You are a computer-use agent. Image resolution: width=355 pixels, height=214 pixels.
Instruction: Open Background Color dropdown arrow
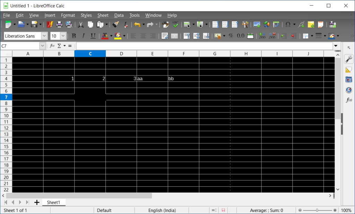(x=124, y=36)
